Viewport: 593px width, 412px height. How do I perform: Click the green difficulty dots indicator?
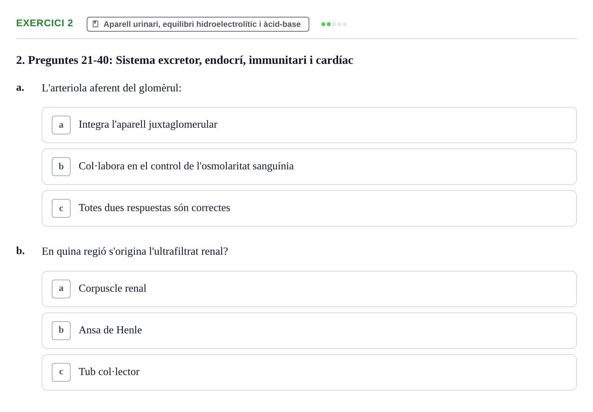(x=334, y=24)
